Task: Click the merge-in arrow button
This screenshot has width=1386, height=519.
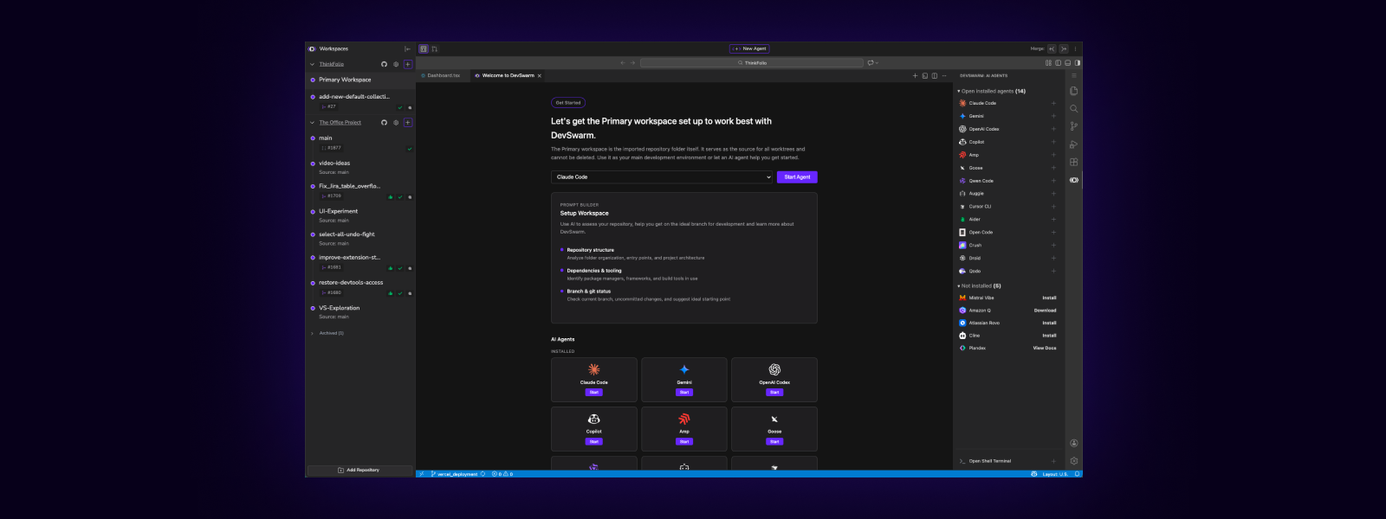Action: tap(1052, 48)
